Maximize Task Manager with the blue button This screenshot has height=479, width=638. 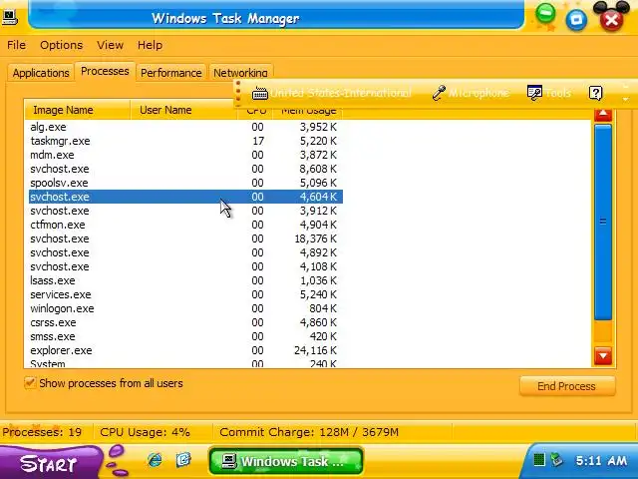pos(576,20)
